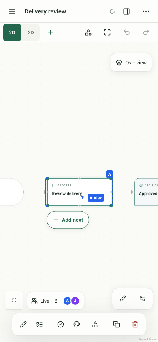Switch to 3D view
This screenshot has height=342, width=158.
31,32
